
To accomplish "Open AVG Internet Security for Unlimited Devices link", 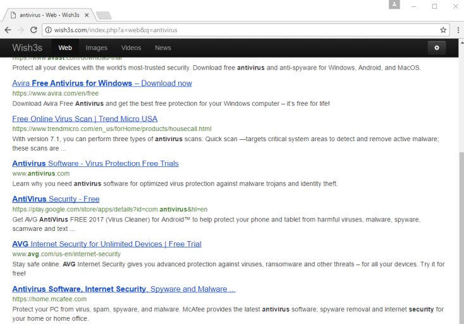I will 107,244.
